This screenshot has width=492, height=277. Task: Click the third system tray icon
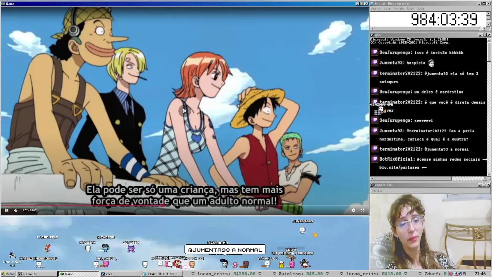(x=460, y=274)
